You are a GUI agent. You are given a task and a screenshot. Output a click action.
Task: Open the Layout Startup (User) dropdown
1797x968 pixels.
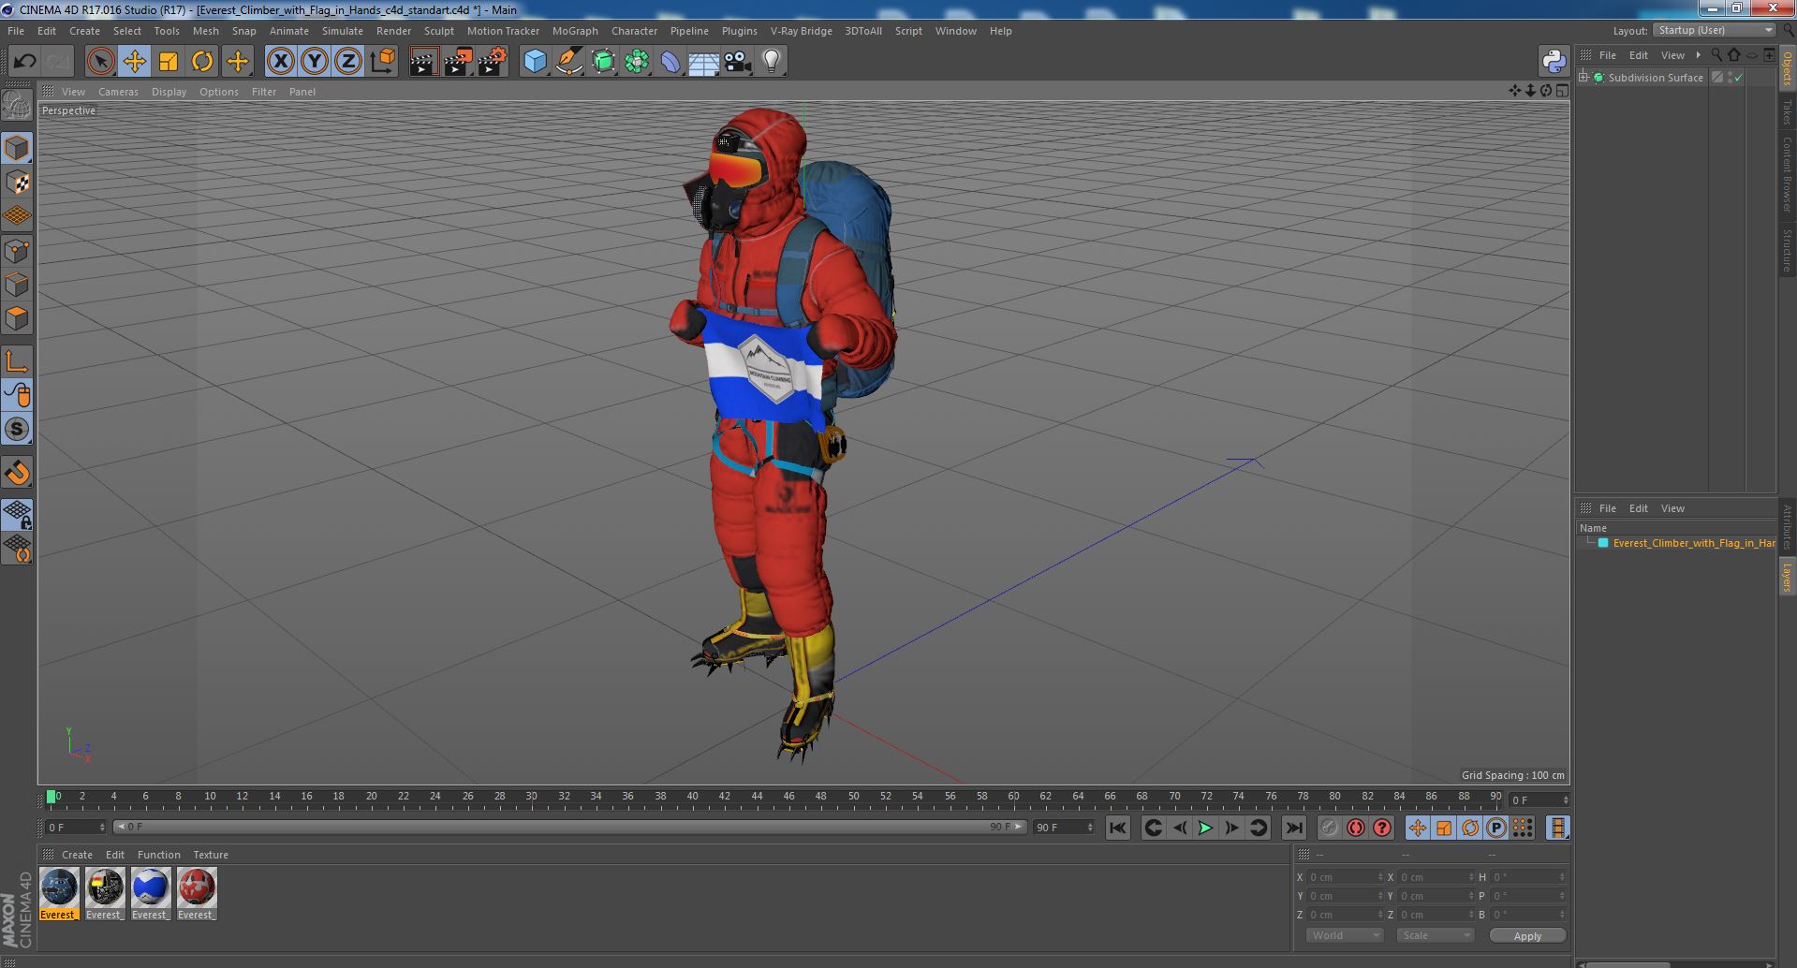[x=1715, y=30]
